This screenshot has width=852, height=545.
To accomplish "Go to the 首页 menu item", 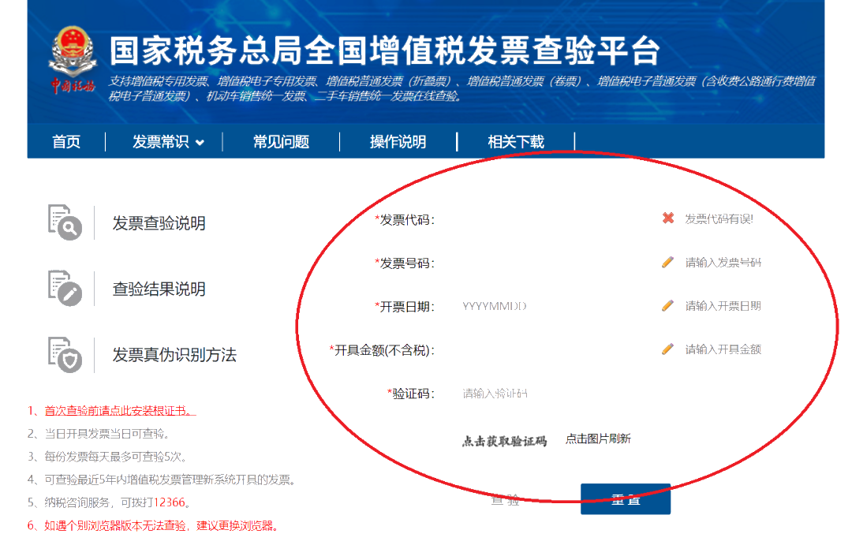I will (66, 142).
